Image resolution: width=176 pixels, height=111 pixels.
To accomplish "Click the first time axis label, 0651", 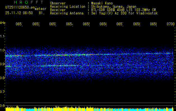I will pos(19,24).
